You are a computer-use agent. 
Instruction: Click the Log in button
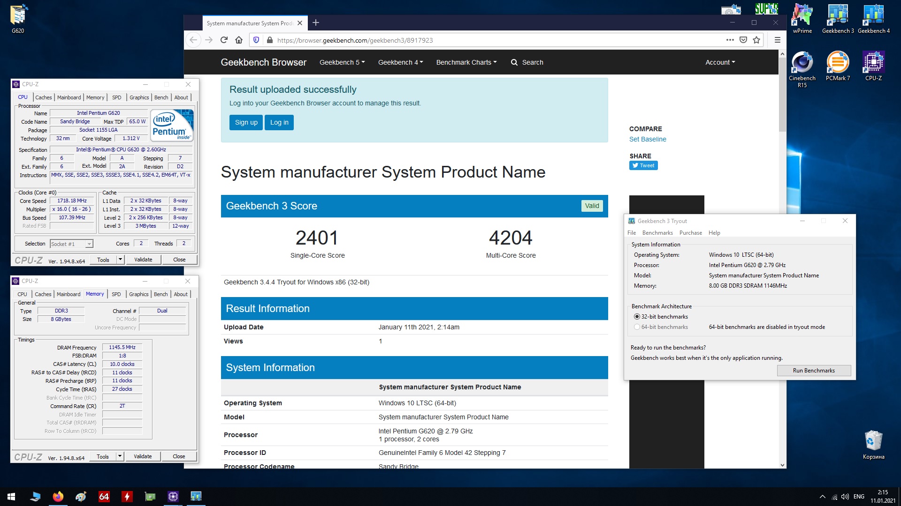(279, 122)
